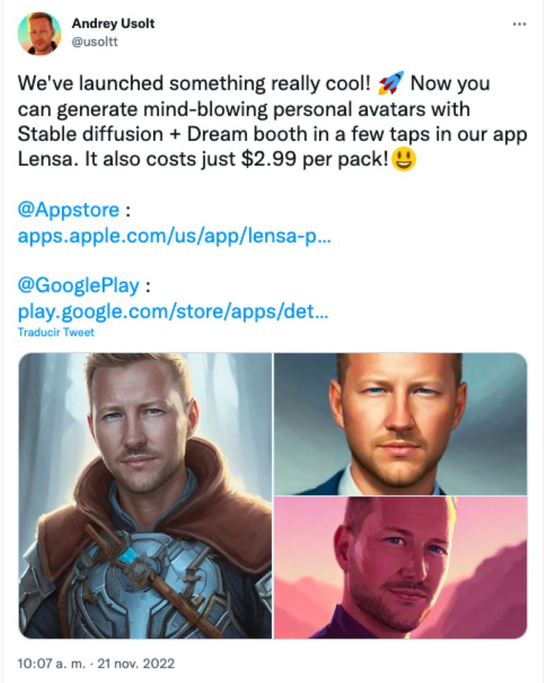Open the tweet's three-dot more options menu
544x683 pixels.
point(518,24)
